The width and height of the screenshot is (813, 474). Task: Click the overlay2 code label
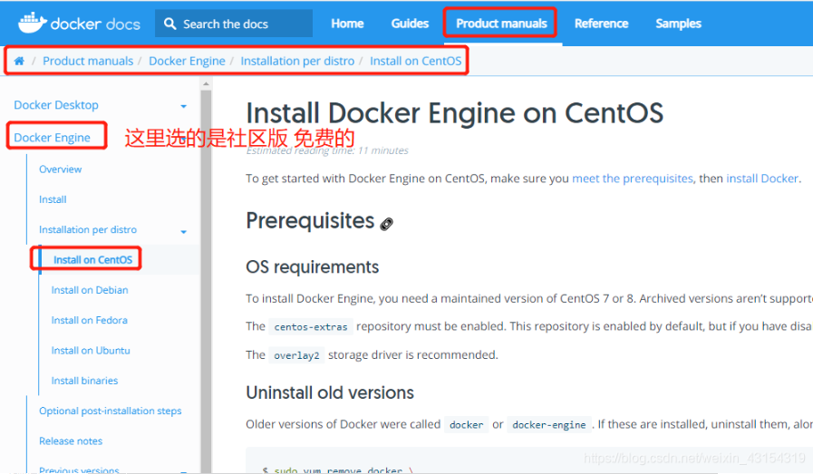pos(296,355)
